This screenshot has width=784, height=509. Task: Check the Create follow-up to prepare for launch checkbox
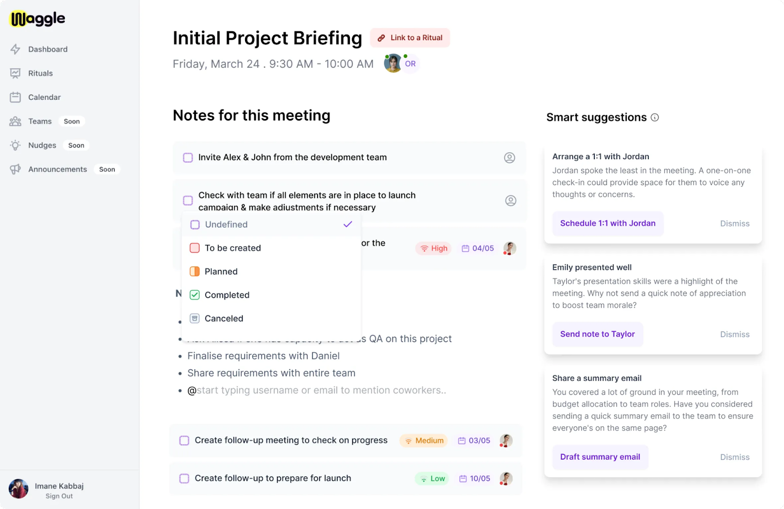pyautogui.click(x=184, y=478)
